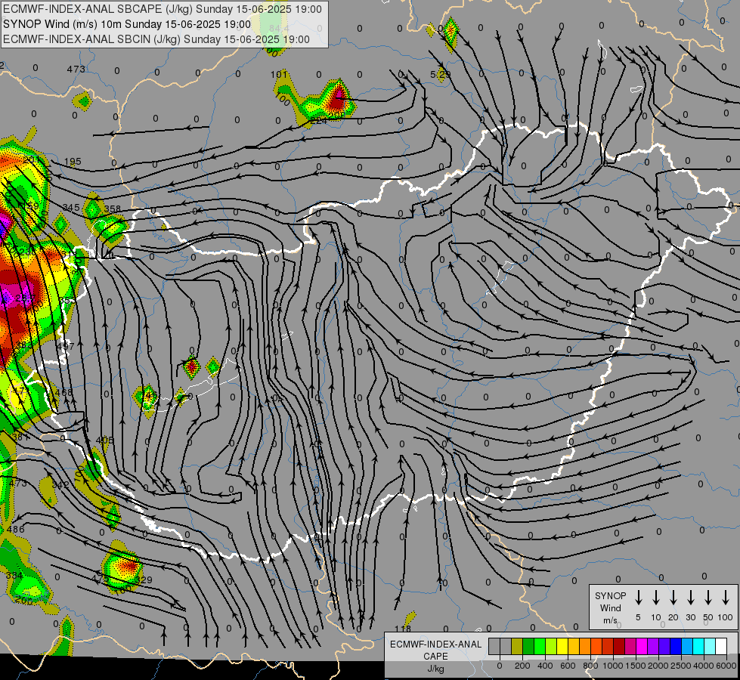Click the 'J/kg' unit label in CAPE legend
The height and width of the screenshot is (680, 740).
(435, 669)
